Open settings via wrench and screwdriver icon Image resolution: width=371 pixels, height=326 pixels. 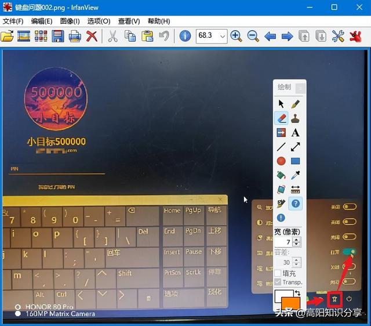click(338, 36)
